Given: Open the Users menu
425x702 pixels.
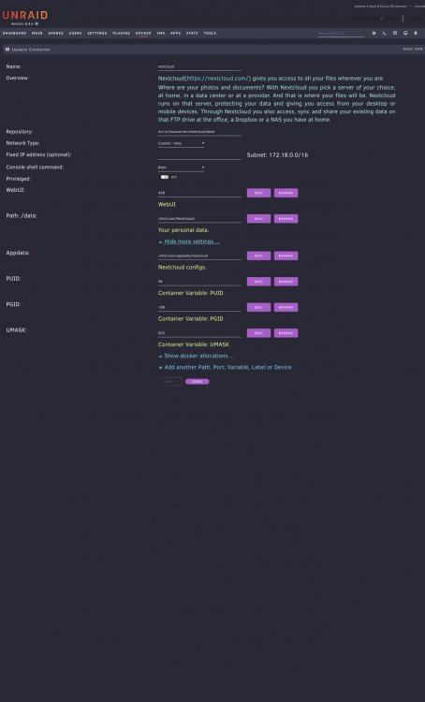Looking at the screenshot, I should click(x=75, y=33).
